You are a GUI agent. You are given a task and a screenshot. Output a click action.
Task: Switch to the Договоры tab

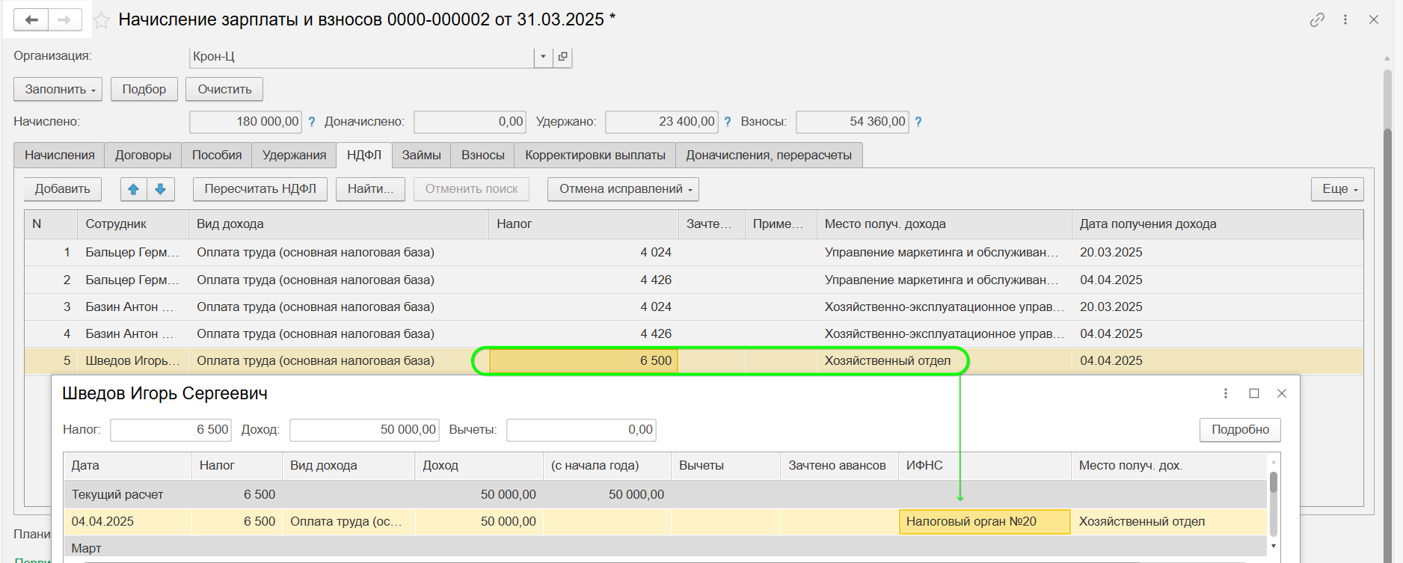pos(143,155)
